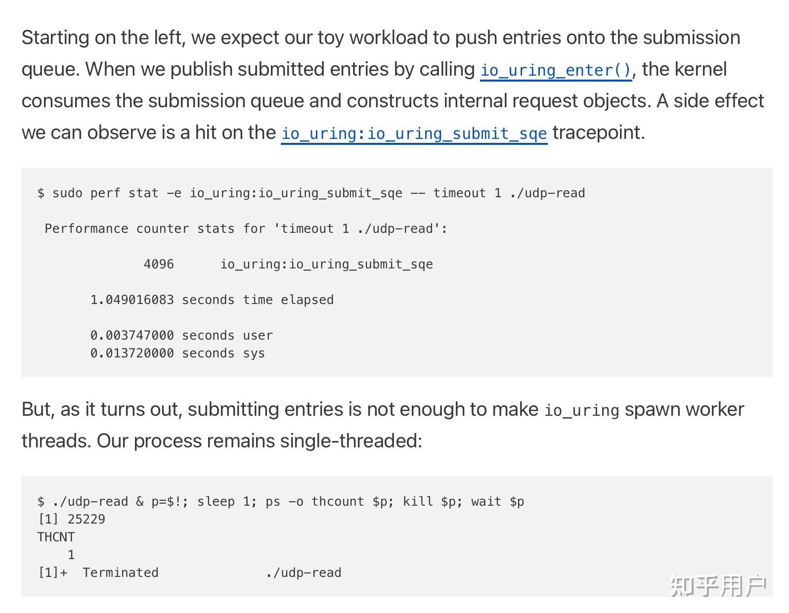Click the word 'Terminated' in the output
The height and width of the screenshot is (613, 789).
coord(120,572)
